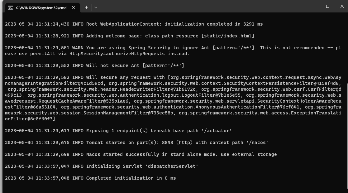This screenshot has width=348, height=193.
Task: Maximize the terminal window
Action: pos(328,6)
